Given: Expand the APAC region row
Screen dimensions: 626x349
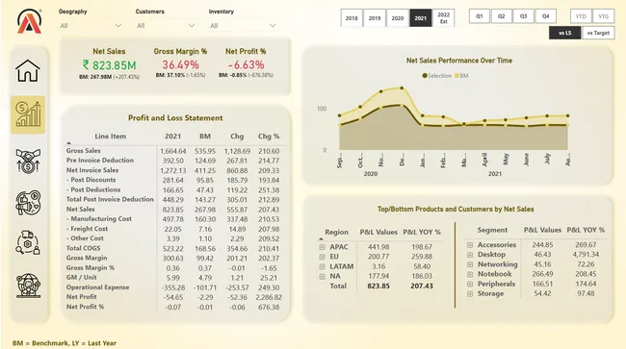Looking at the screenshot, I should 323,247.
